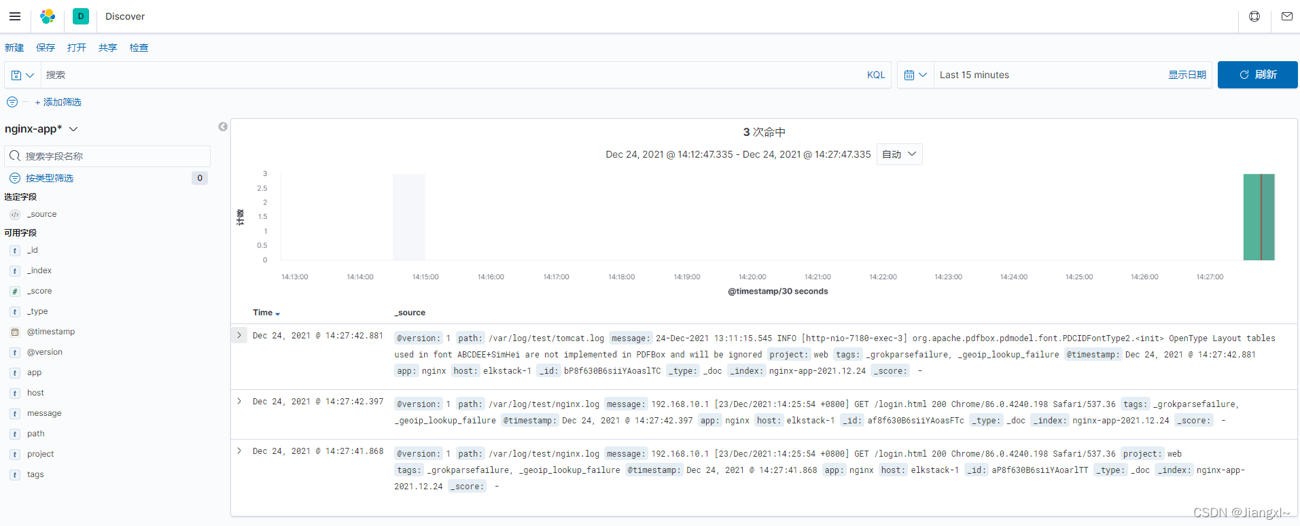Click the tags field type icon

[x=15, y=475]
